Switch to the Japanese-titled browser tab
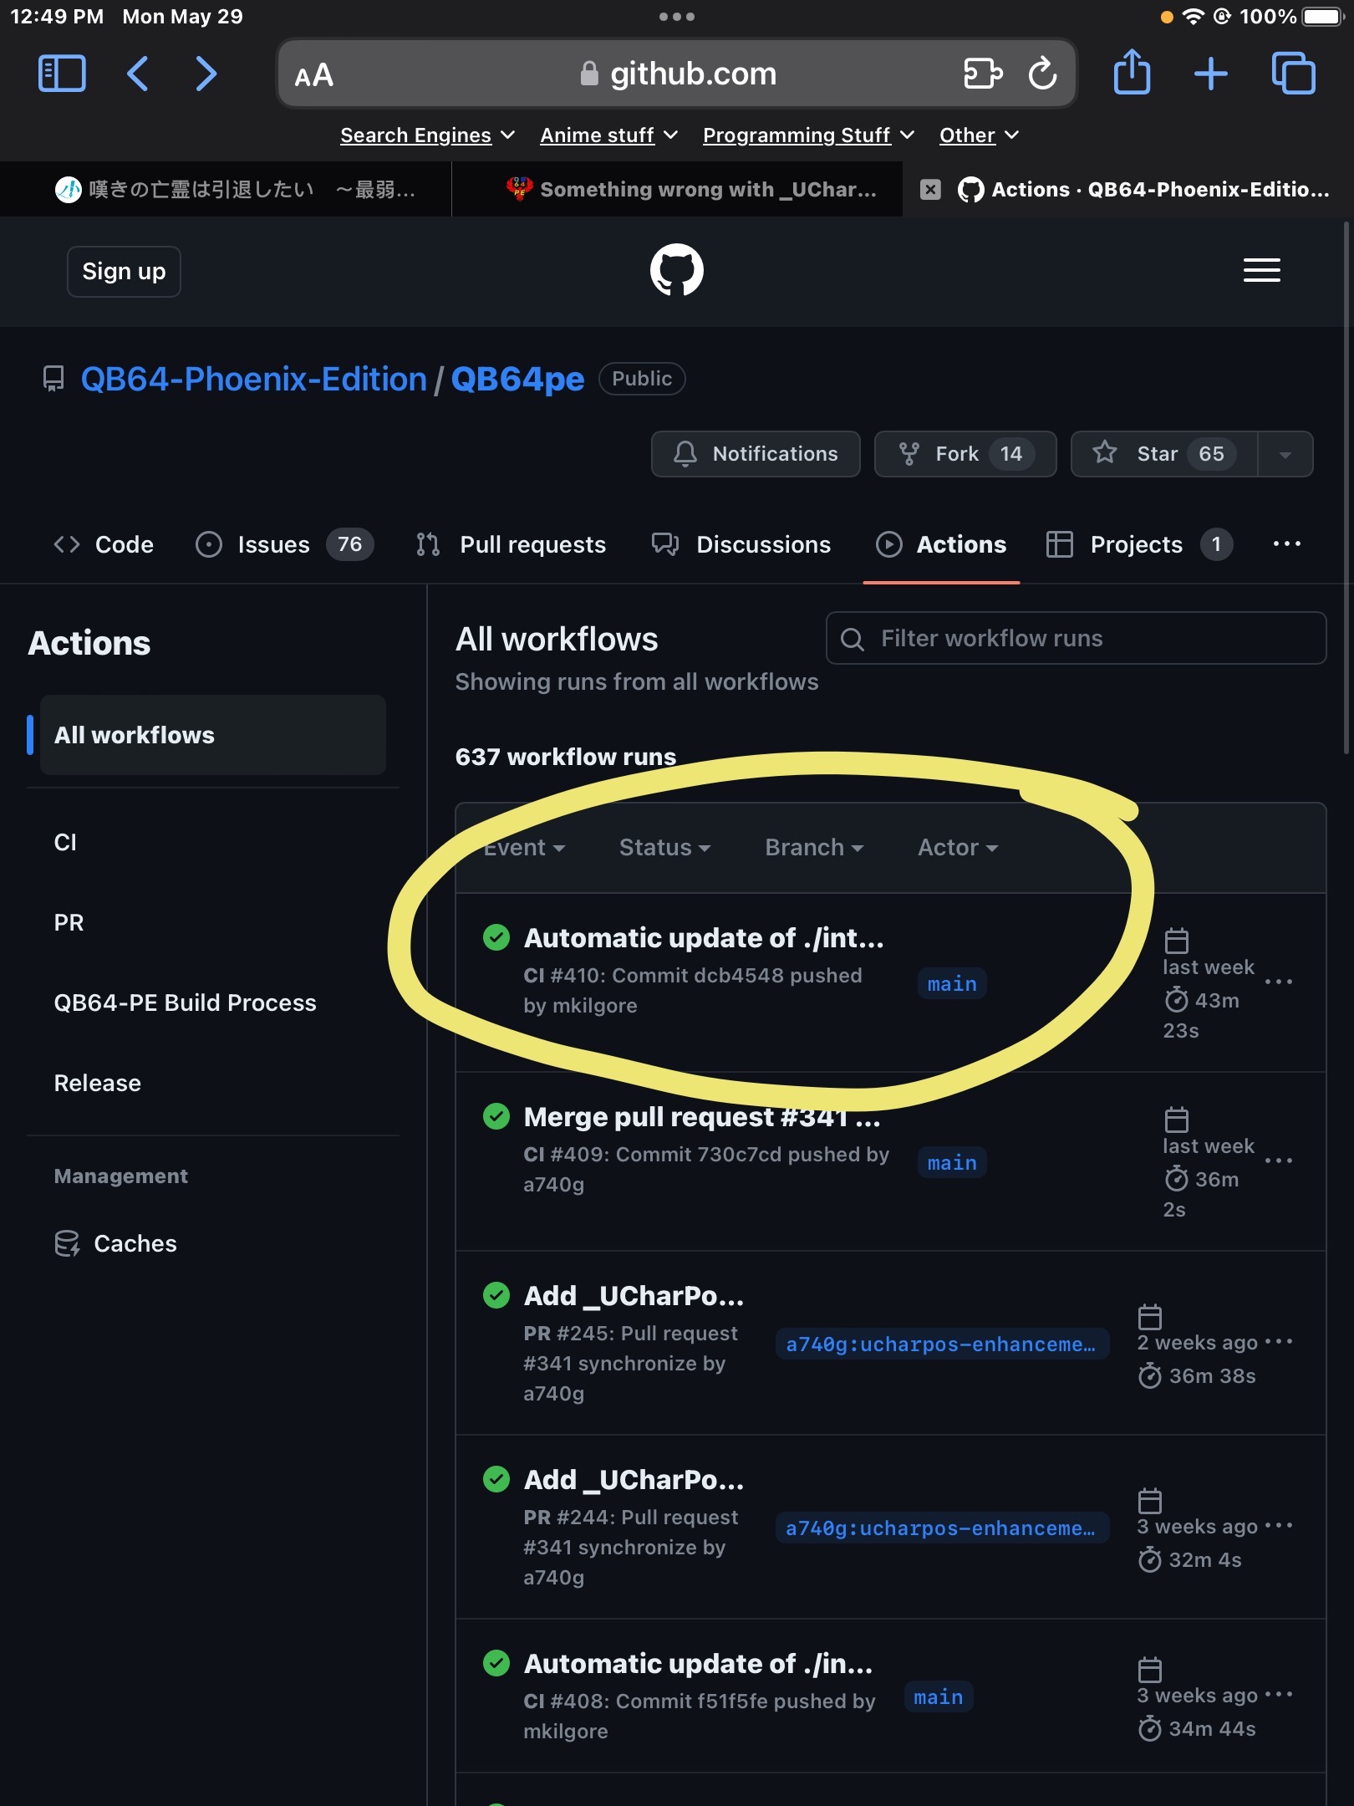 226,190
